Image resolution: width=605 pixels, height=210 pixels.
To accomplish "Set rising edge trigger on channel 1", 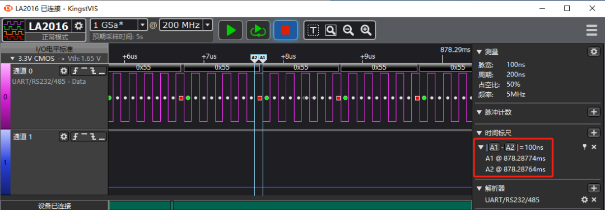I will 75,136.
